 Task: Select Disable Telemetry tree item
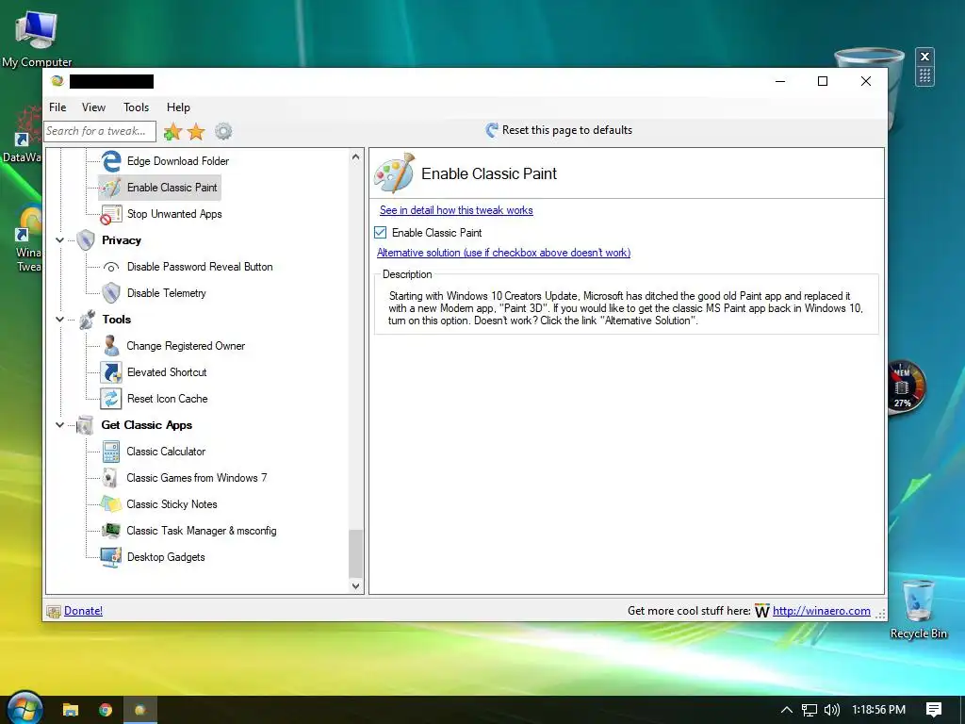[166, 294]
